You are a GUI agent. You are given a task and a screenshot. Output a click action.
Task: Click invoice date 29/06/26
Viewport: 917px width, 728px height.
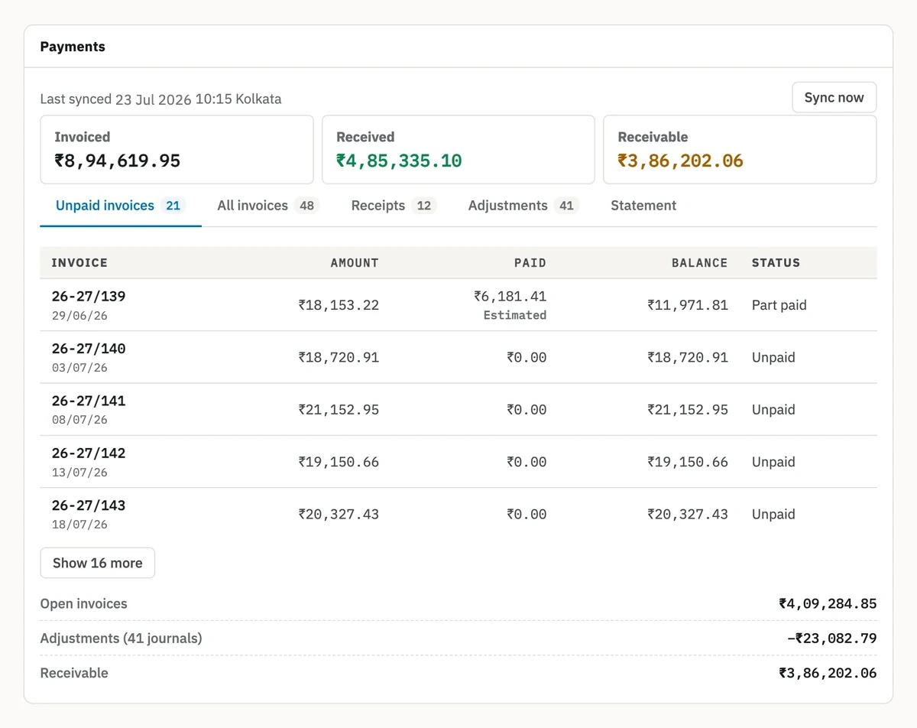(79, 316)
